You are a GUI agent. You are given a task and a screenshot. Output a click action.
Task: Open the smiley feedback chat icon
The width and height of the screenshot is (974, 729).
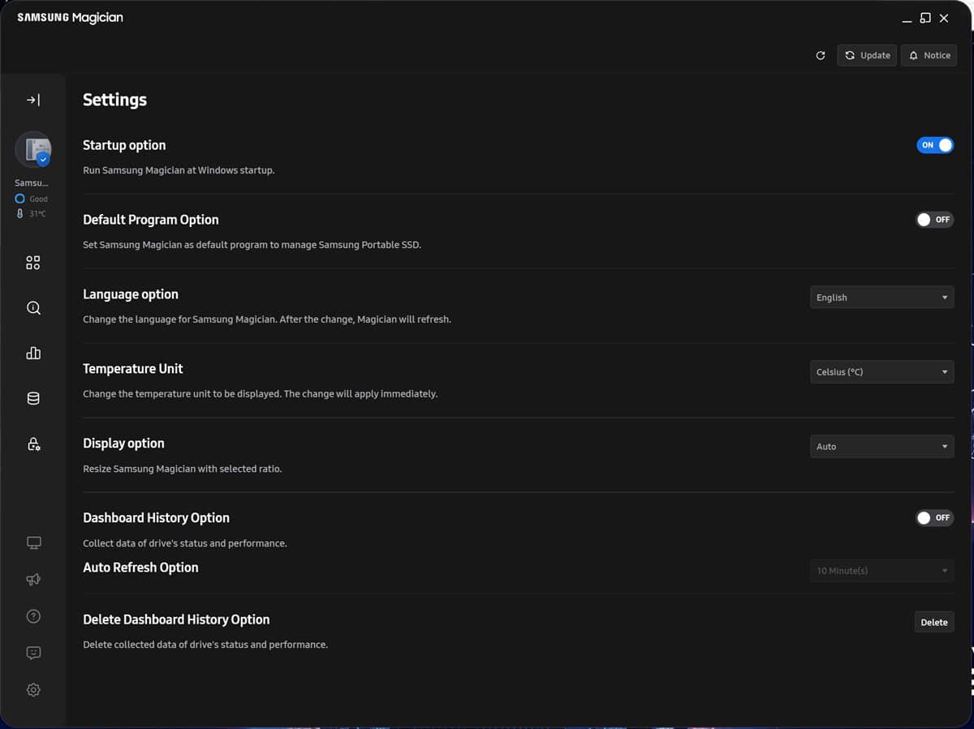[33, 653]
